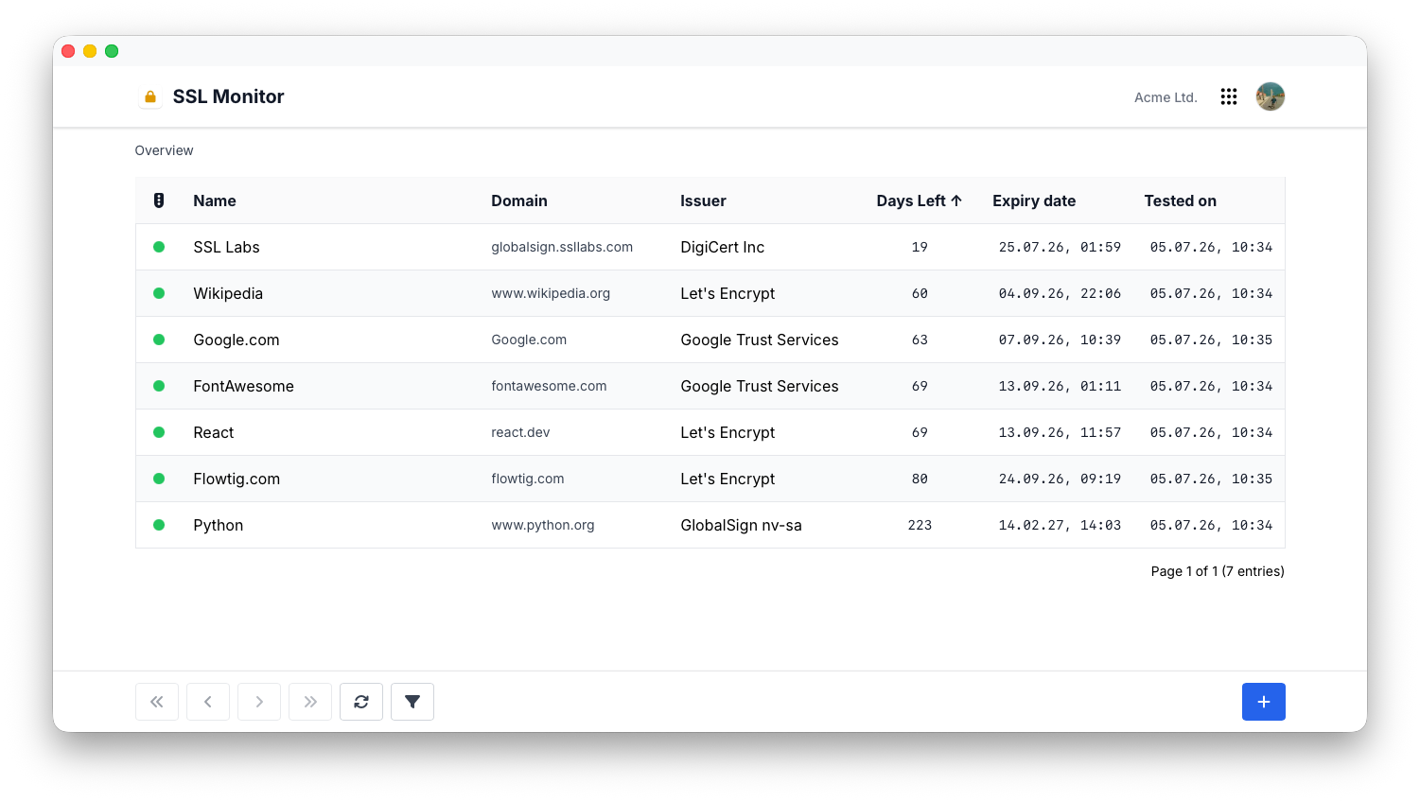Toggle sorting on Days Left header

[919, 200]
